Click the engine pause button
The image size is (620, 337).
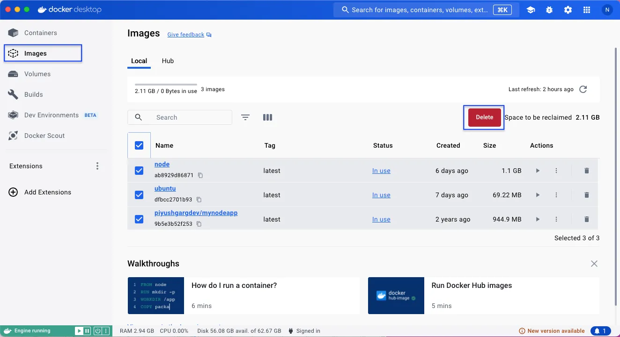[87, 331]
